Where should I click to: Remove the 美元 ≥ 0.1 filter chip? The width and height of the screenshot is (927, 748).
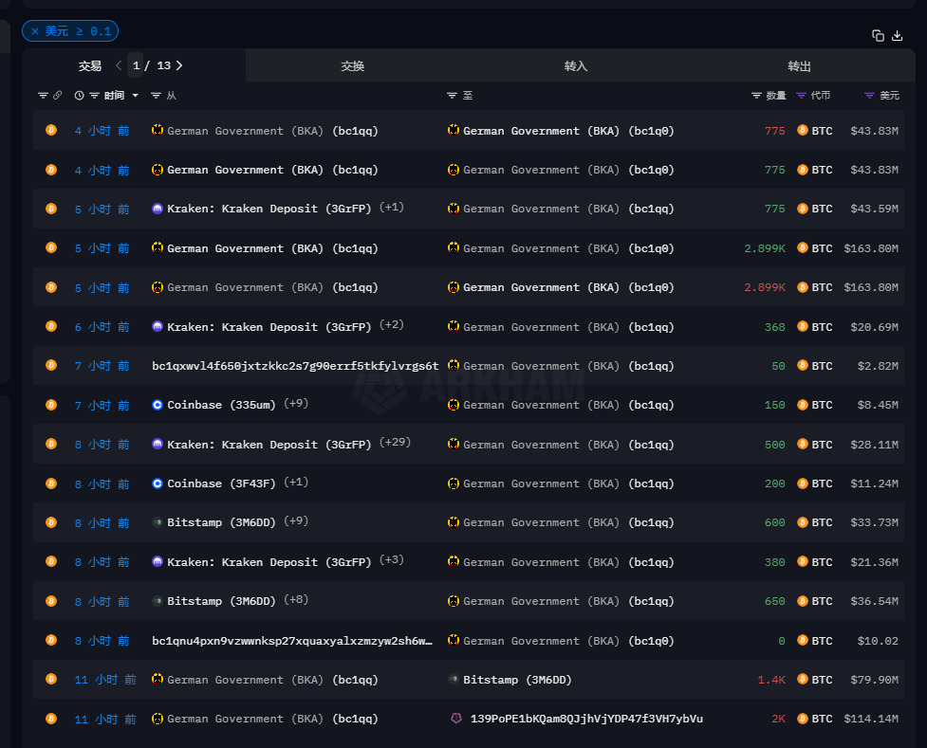click(35, 31)
